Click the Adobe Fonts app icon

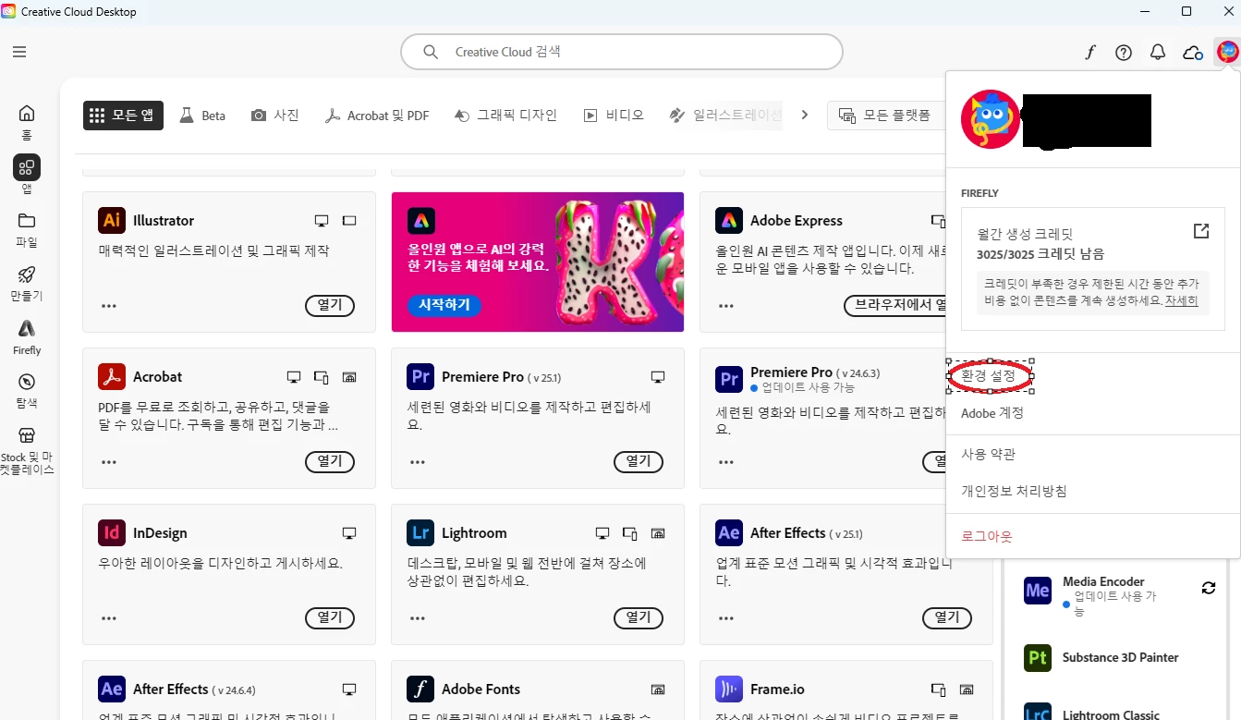420,689
